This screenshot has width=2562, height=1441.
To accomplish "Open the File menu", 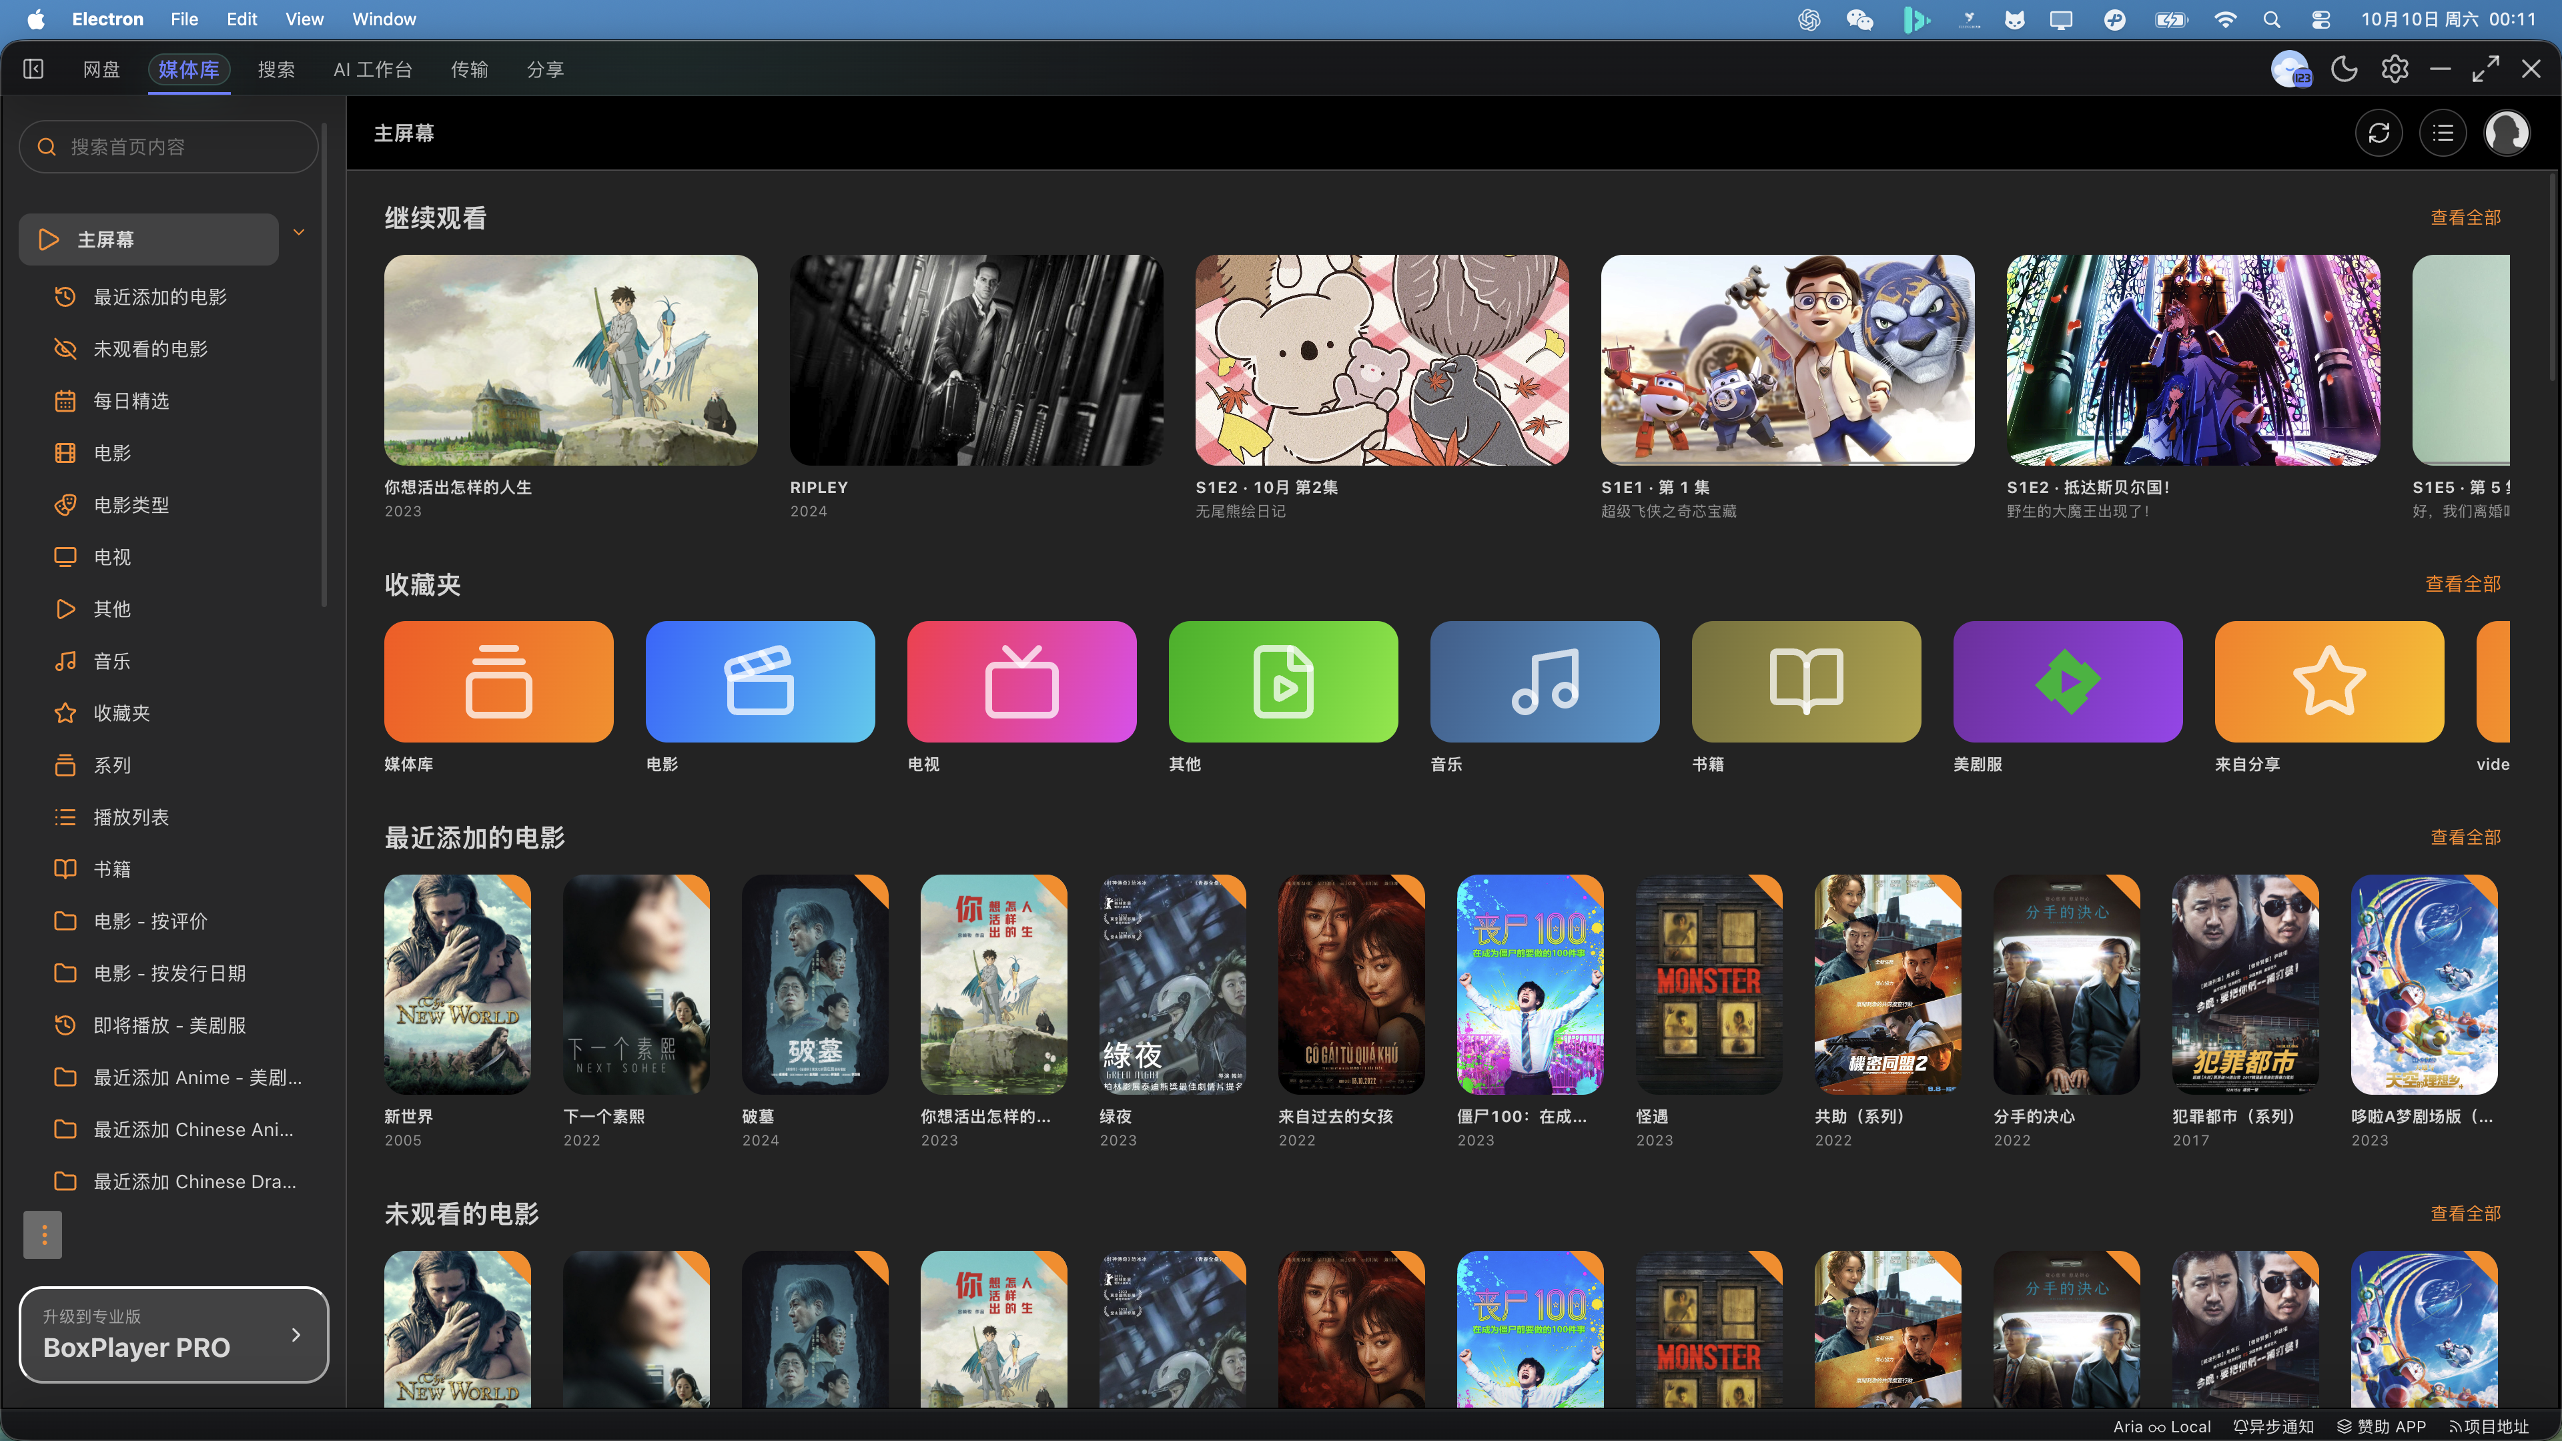I will click(x=184, y=19).
